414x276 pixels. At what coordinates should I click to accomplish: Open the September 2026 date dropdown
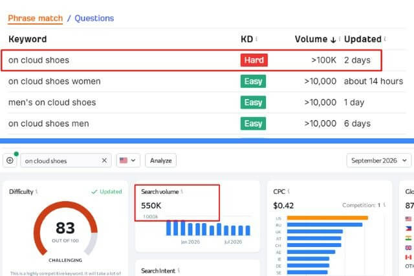tap(379, 160)
